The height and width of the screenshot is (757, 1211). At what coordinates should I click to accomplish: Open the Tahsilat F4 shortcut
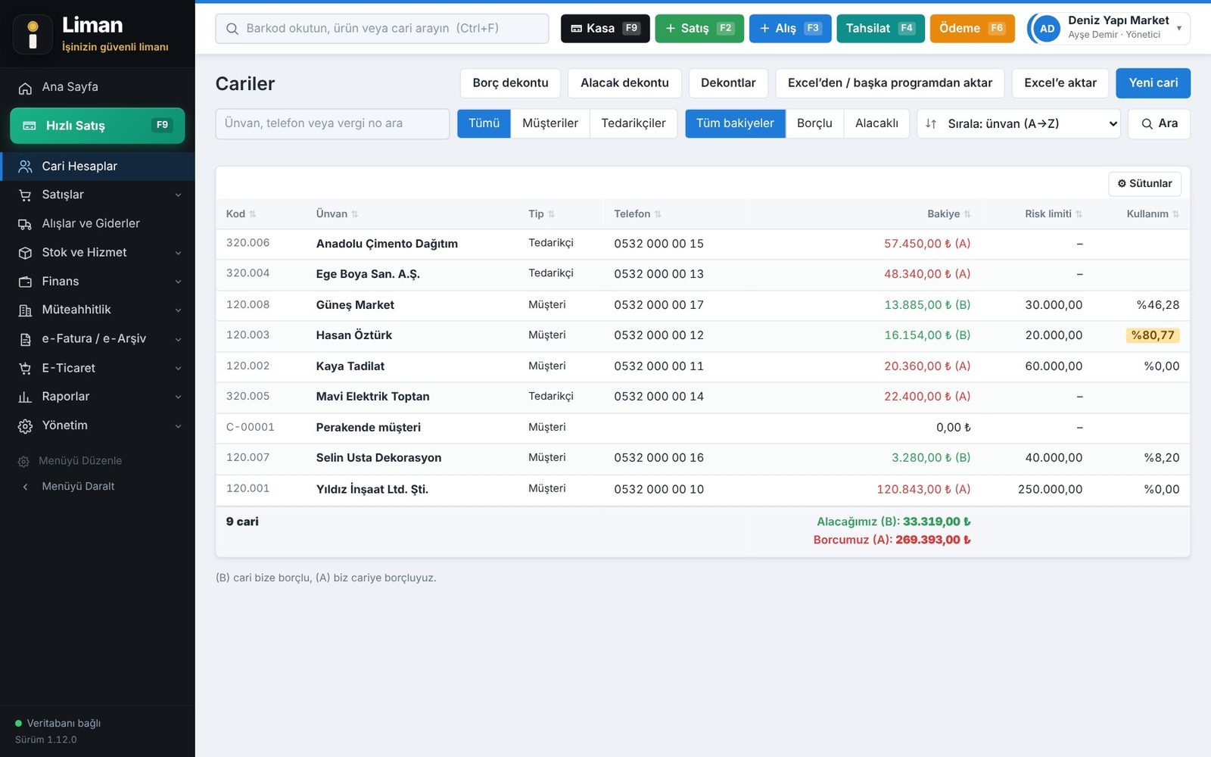coord(880,29)
